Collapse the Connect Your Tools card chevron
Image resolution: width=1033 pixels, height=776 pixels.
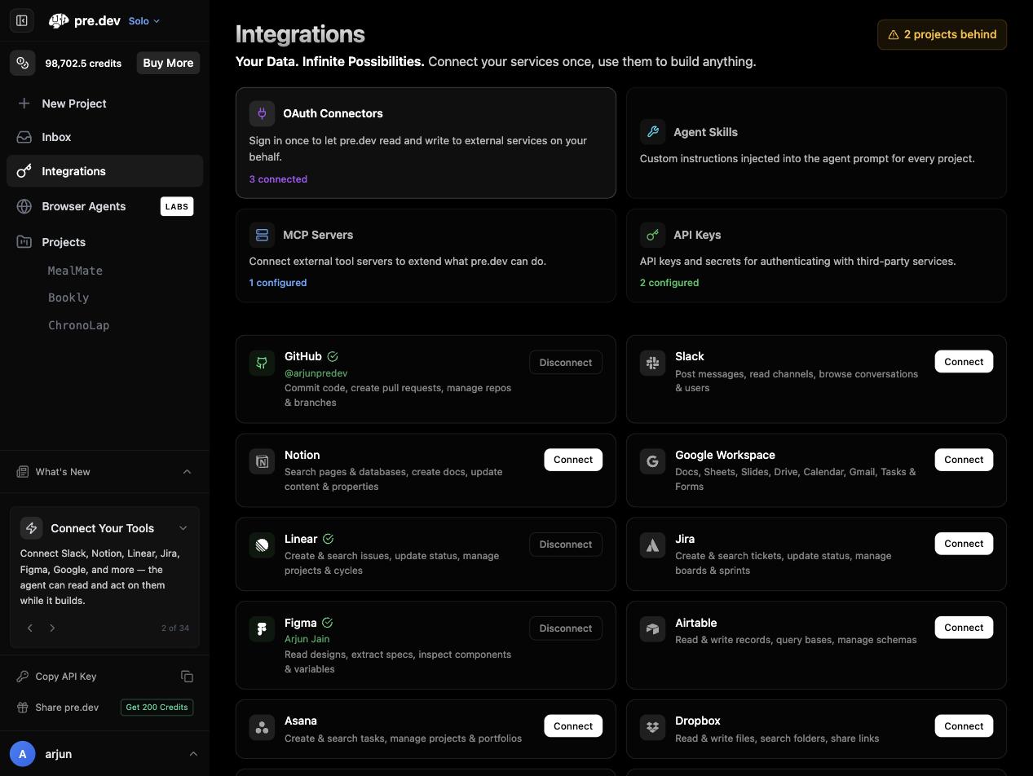point(183,528)
